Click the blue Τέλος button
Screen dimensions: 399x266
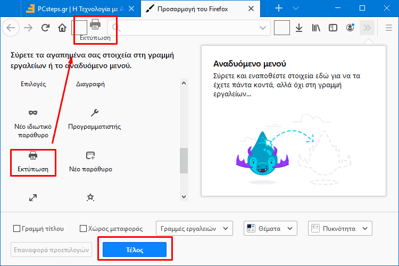[135, 250]
